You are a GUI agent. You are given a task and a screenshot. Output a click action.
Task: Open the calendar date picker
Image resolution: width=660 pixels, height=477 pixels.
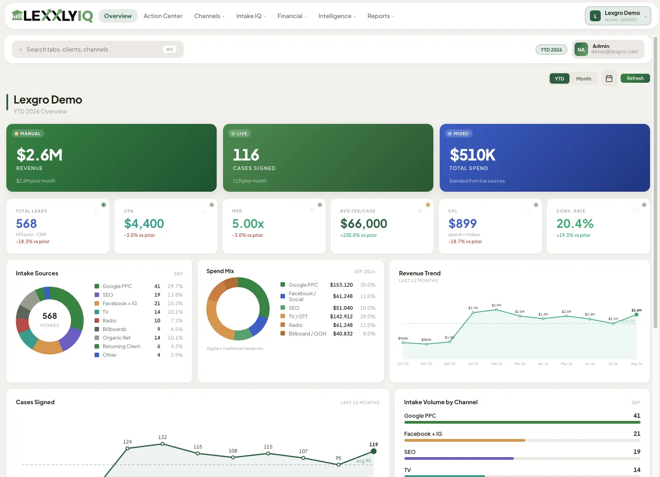(x=609, y=78)
